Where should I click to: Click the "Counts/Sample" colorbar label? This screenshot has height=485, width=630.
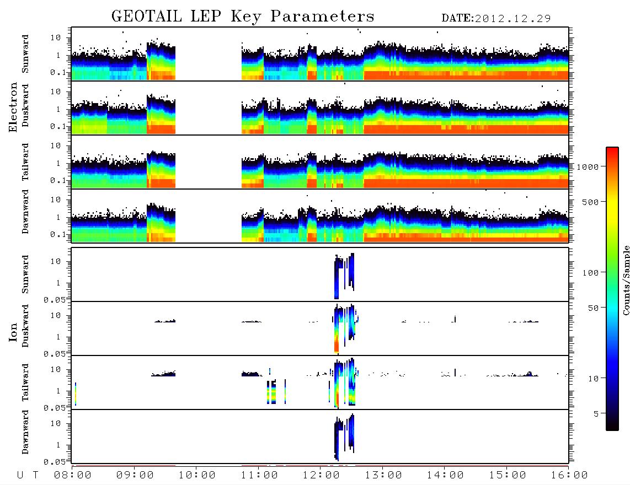pyautogui.click(x=626, y=280)
